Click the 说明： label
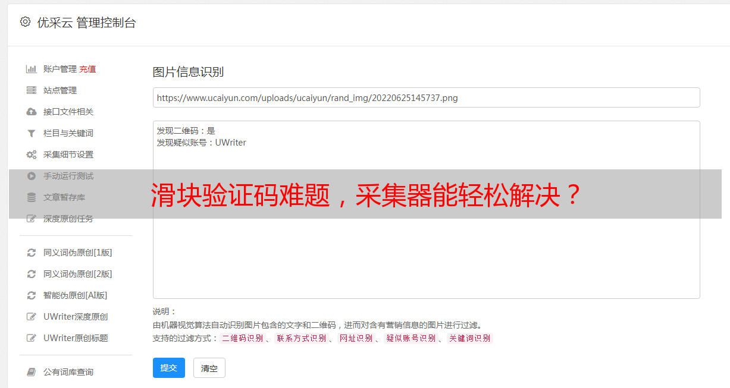Viewport: 730px width, 388px height. [x=165, y=311]
